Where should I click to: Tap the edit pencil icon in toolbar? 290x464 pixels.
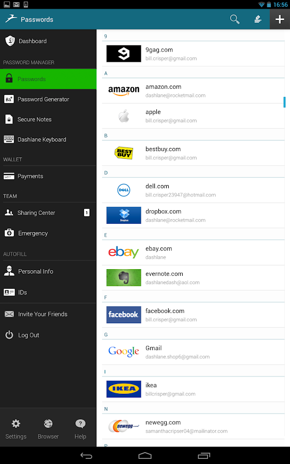pyautogui.click(x=257, y=19)
